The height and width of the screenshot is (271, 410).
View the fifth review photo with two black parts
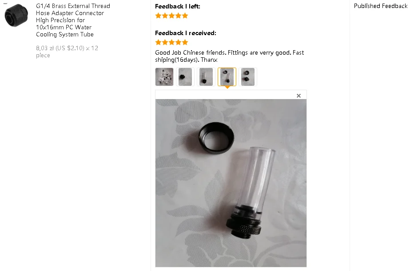point(248,77)
